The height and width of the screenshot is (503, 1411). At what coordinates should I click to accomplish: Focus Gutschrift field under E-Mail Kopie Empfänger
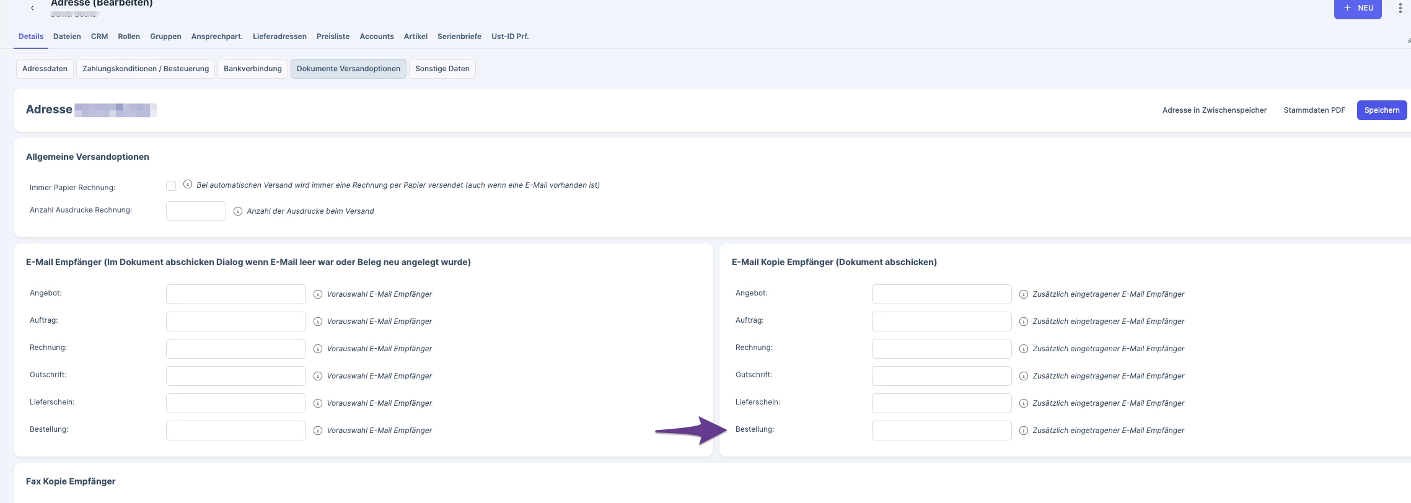point(942,376)
